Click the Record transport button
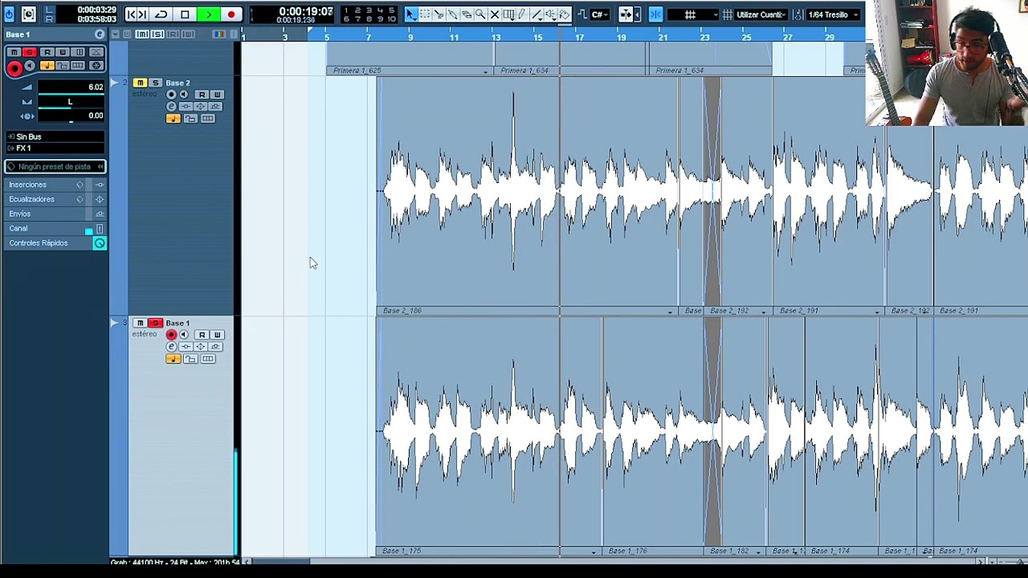Viewport: 1028px width, 578px height. click(x=231, y=14)
